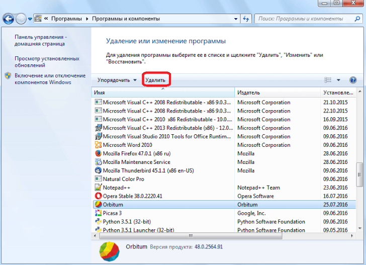Select Visual C++ 2008 row dated 21.10.2015
Viewport: 366px width, 265px height.
point(224,102)
